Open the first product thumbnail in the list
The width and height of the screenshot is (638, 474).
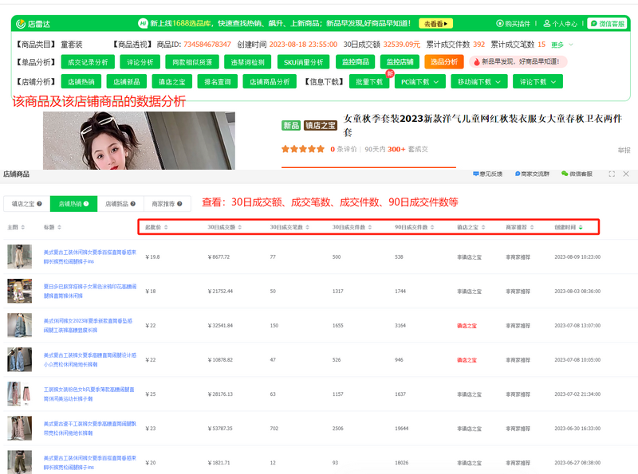pyautogui.click(x=18, y=255)
